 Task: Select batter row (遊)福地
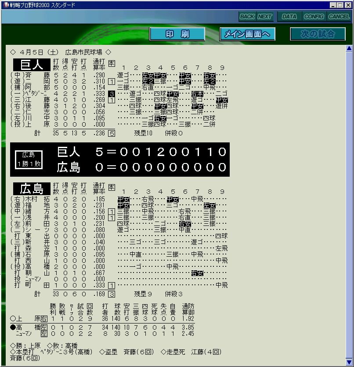click(119, 205)
